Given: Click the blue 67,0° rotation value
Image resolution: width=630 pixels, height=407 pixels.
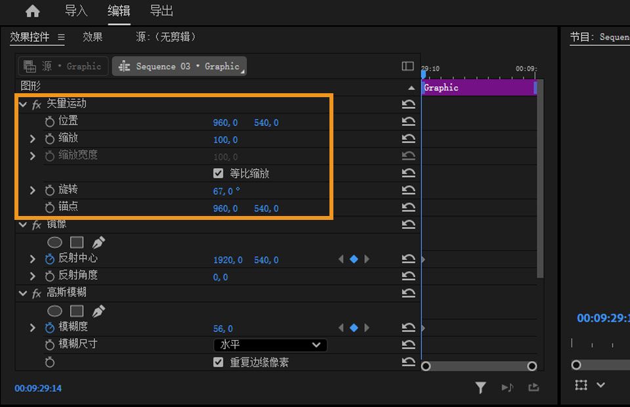Looking at the screenshot, I should (x=226, y=190).
